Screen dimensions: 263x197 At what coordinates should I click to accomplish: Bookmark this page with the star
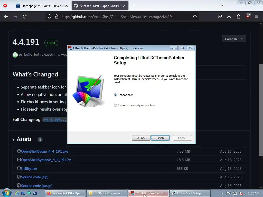click(x=195, y=17)
